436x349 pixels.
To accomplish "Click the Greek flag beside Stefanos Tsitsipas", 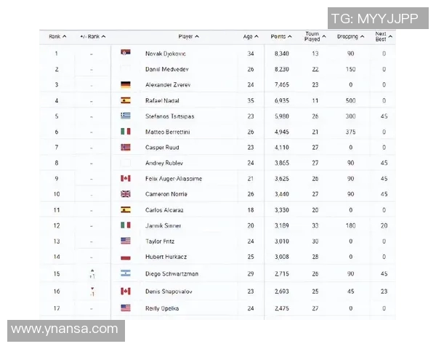I will point(125,116).
